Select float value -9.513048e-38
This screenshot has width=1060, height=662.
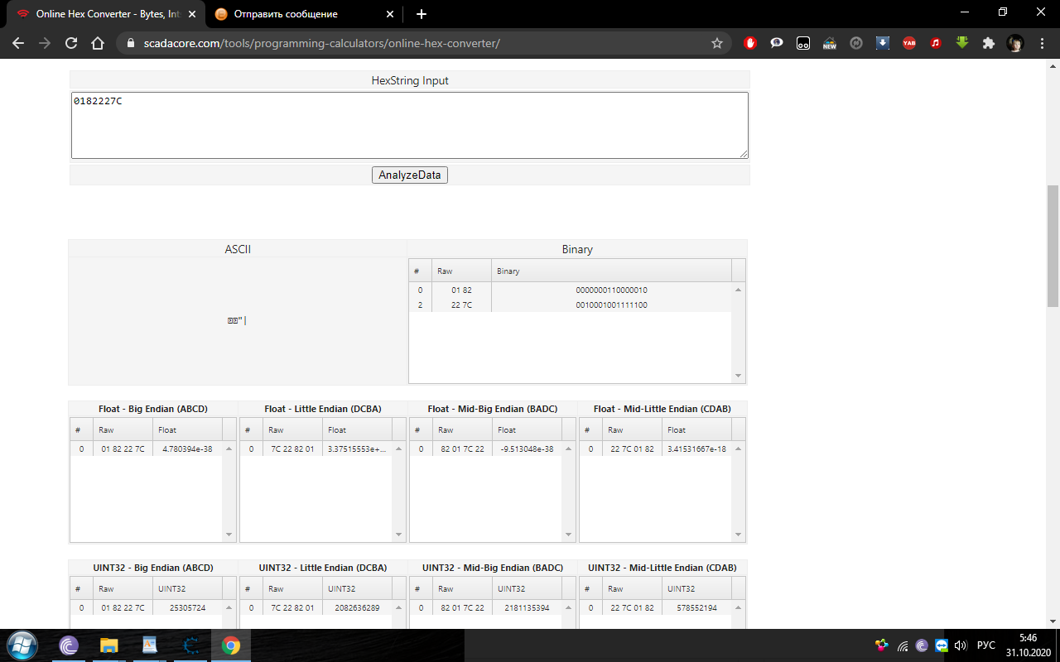527,449
